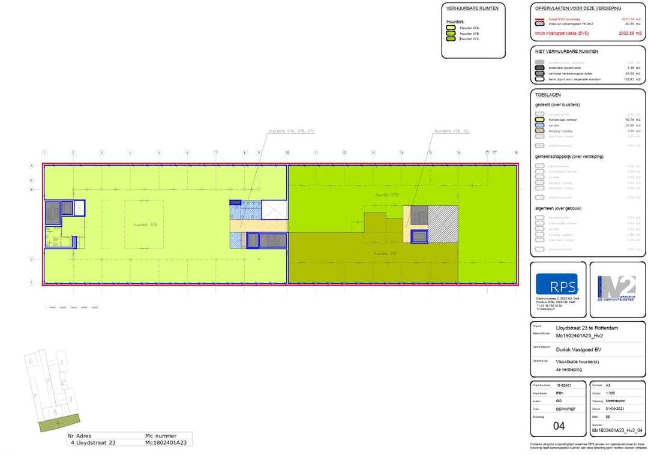Click building 4 in the site key map
Screen dimensions: 648x455
59,423
